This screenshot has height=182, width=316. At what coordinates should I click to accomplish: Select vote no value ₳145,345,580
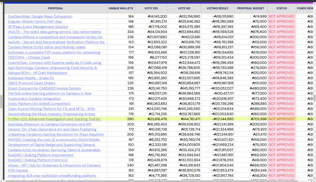(189, 109)
